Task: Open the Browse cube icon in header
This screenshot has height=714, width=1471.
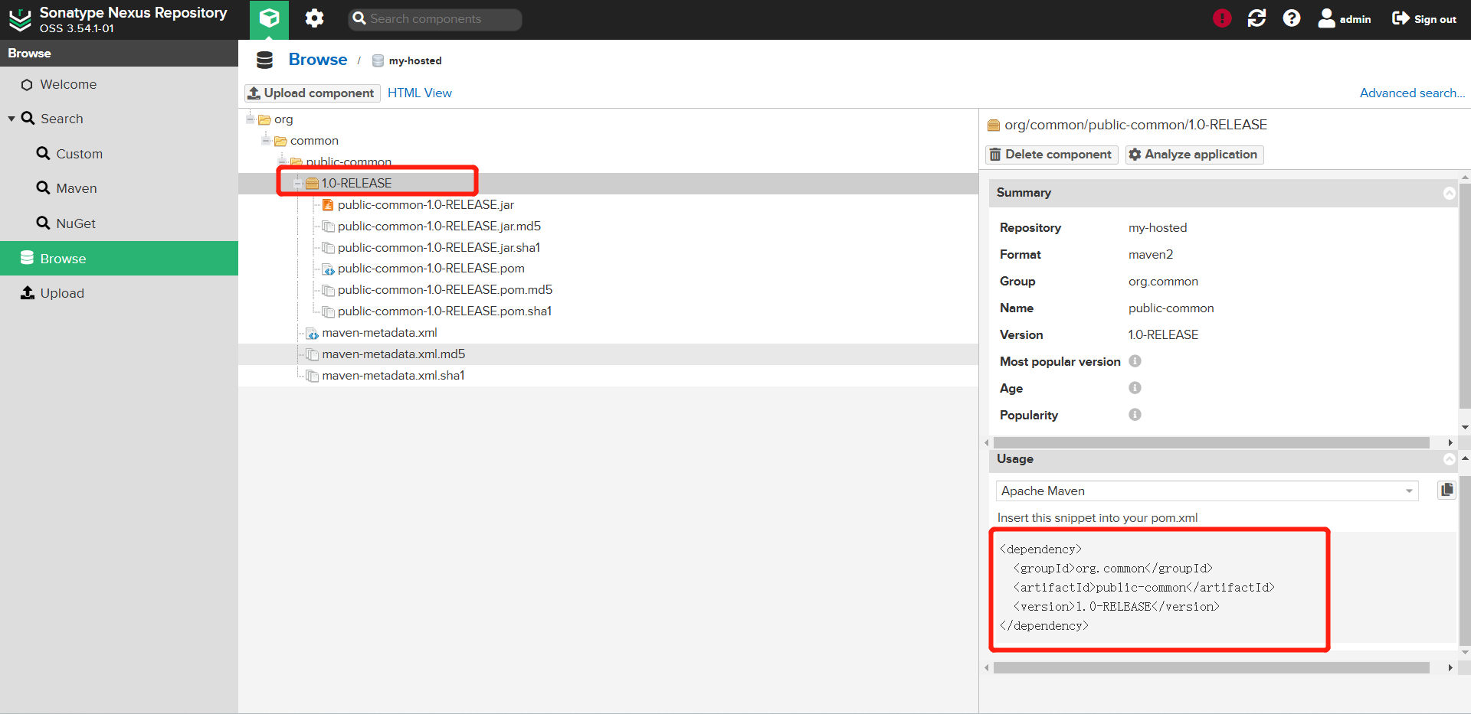Action: pyautogui.click(x=269, y=19)
